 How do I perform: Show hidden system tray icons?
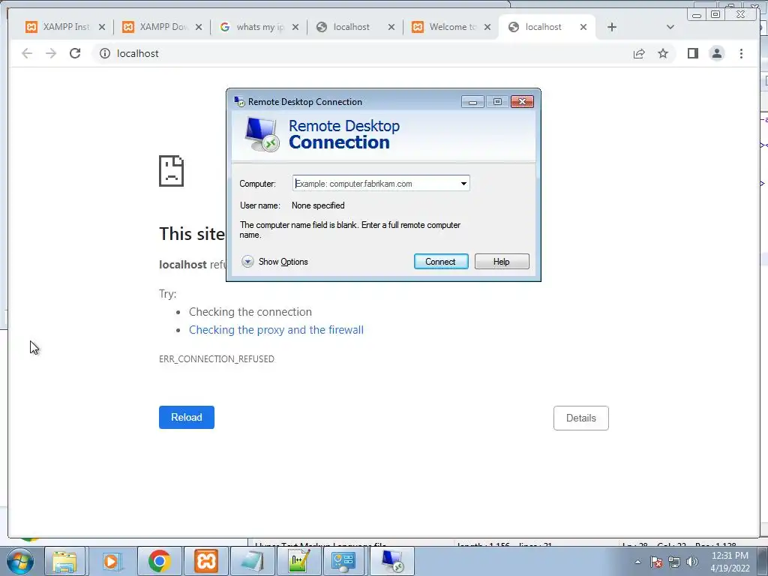(x=637, y=562)
